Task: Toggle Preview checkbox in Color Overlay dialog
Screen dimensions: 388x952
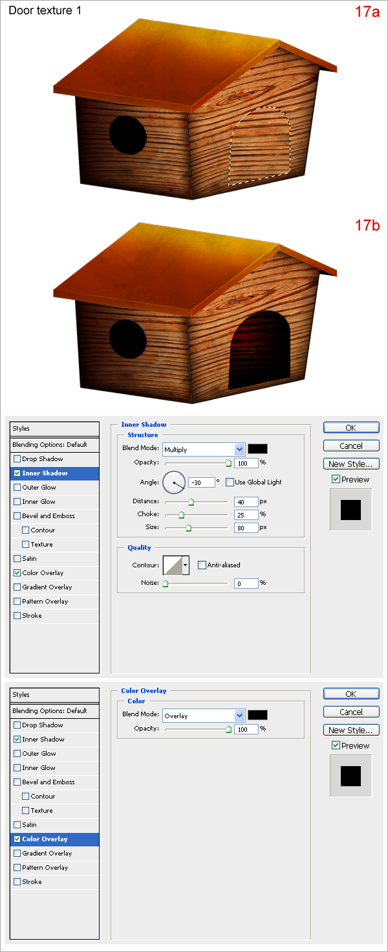Action: point(336,745)
